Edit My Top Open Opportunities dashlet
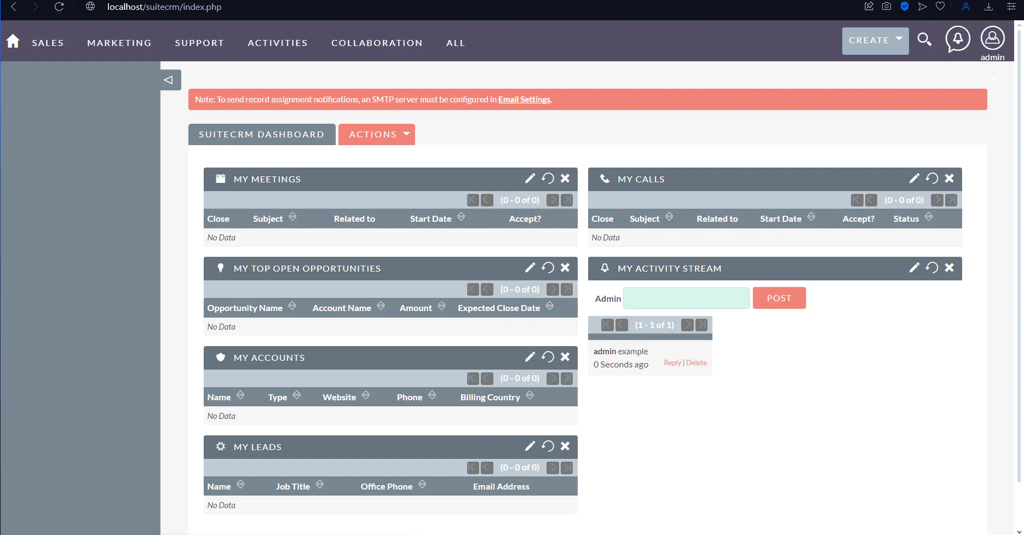The width and height of the screenshot is (1024, 535). tap(530, 268)
